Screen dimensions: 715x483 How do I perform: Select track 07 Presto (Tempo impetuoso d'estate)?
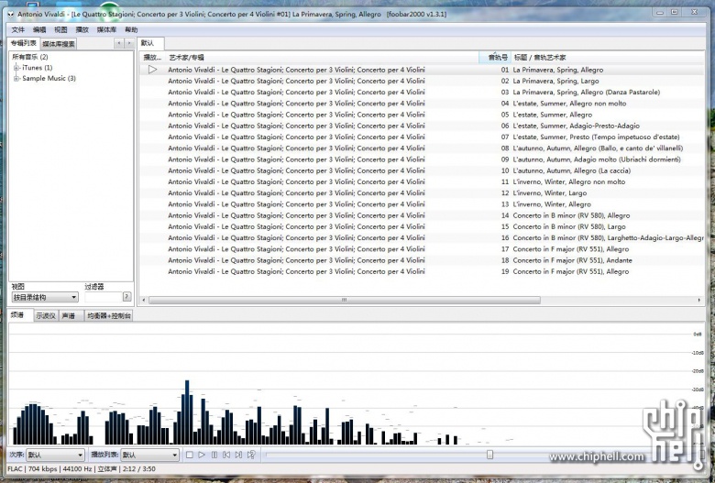point(423,137)
